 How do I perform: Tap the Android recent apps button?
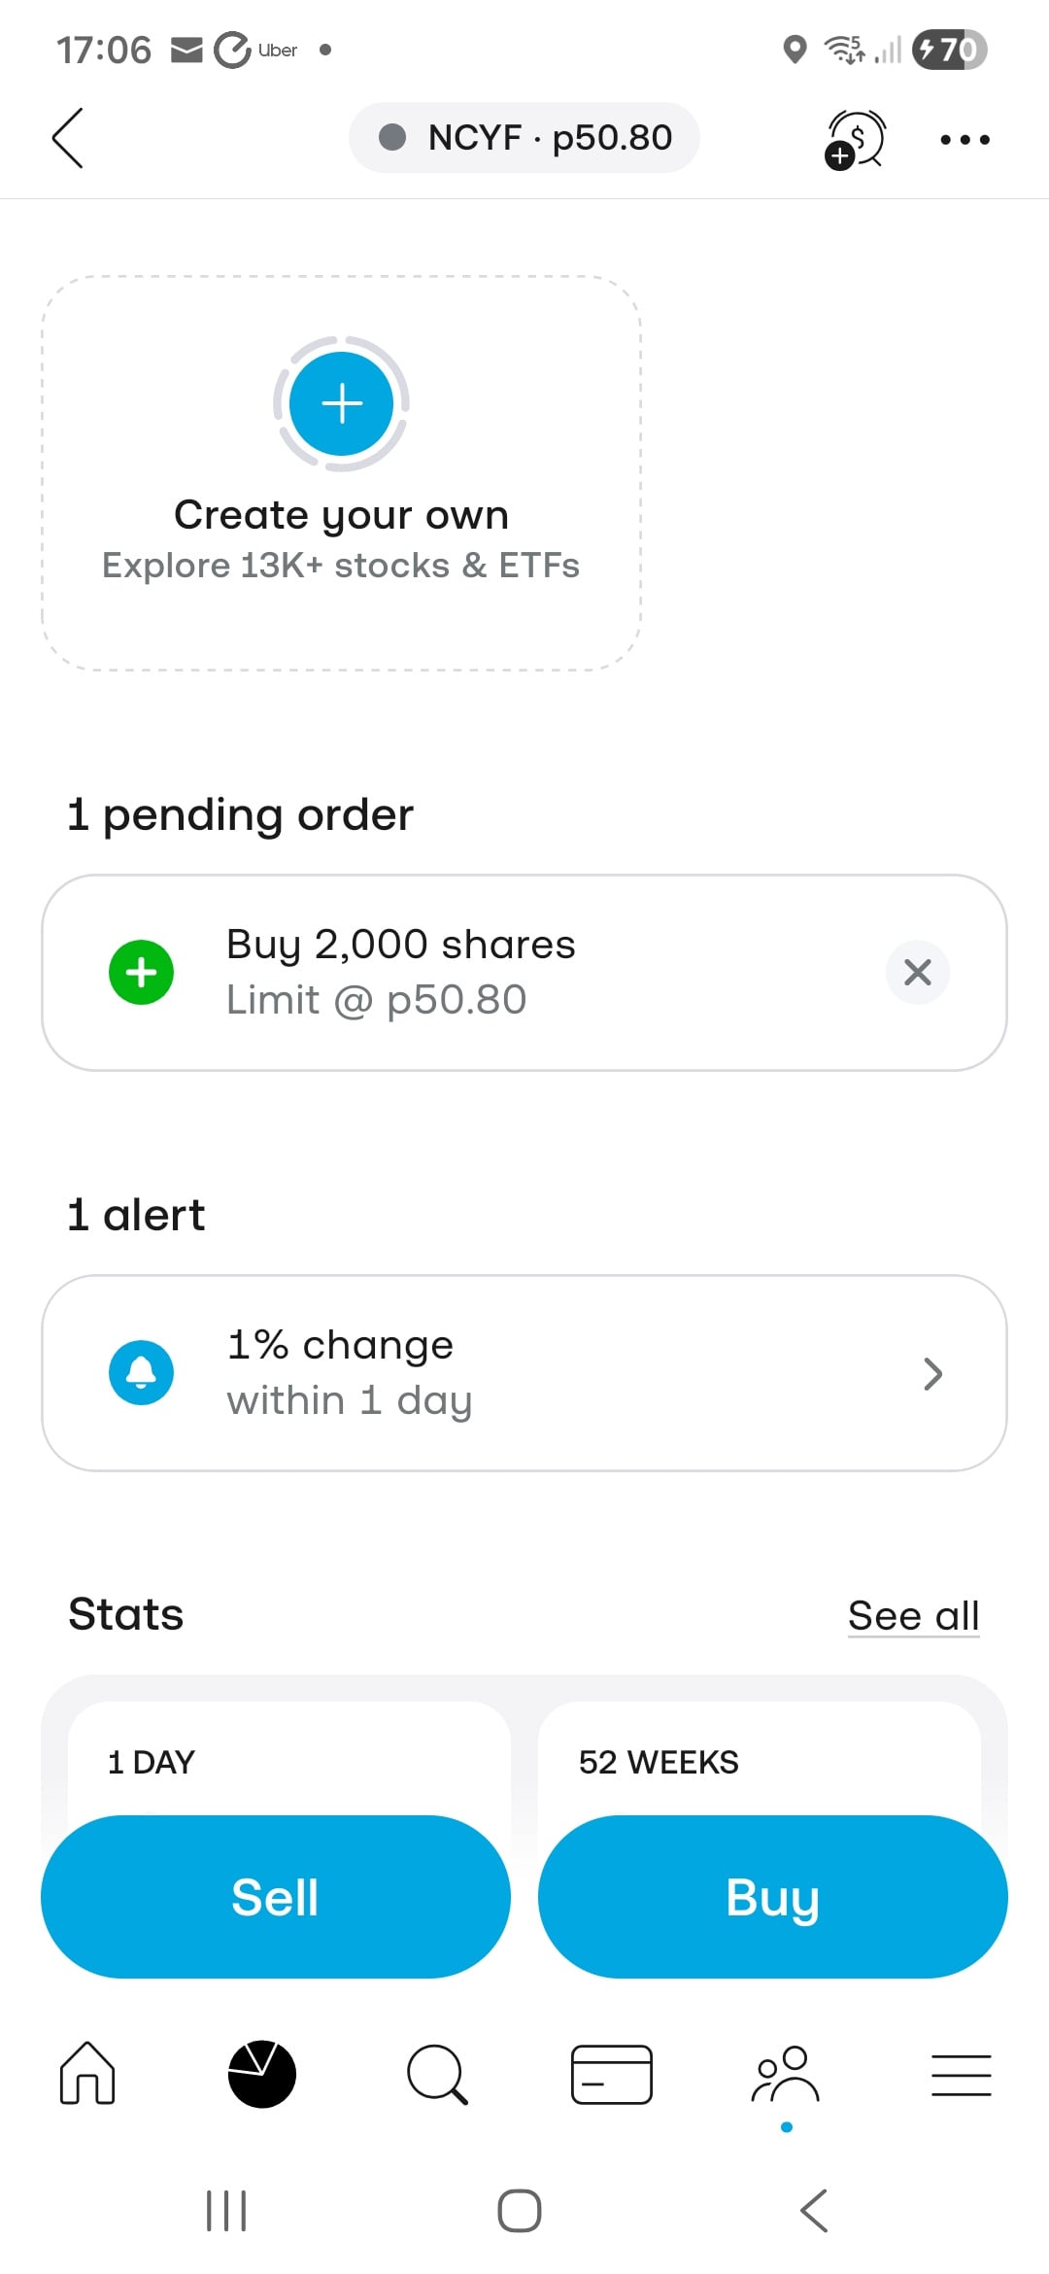click(226, 2211)
